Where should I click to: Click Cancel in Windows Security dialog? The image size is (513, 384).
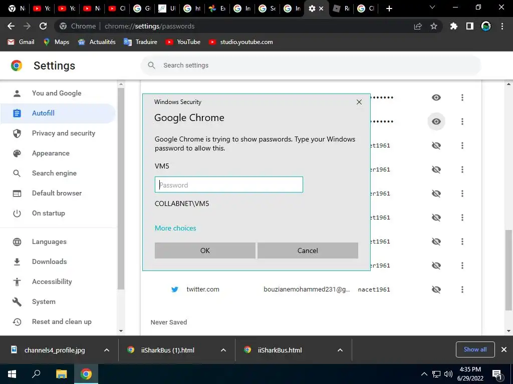tap(308, 250)
